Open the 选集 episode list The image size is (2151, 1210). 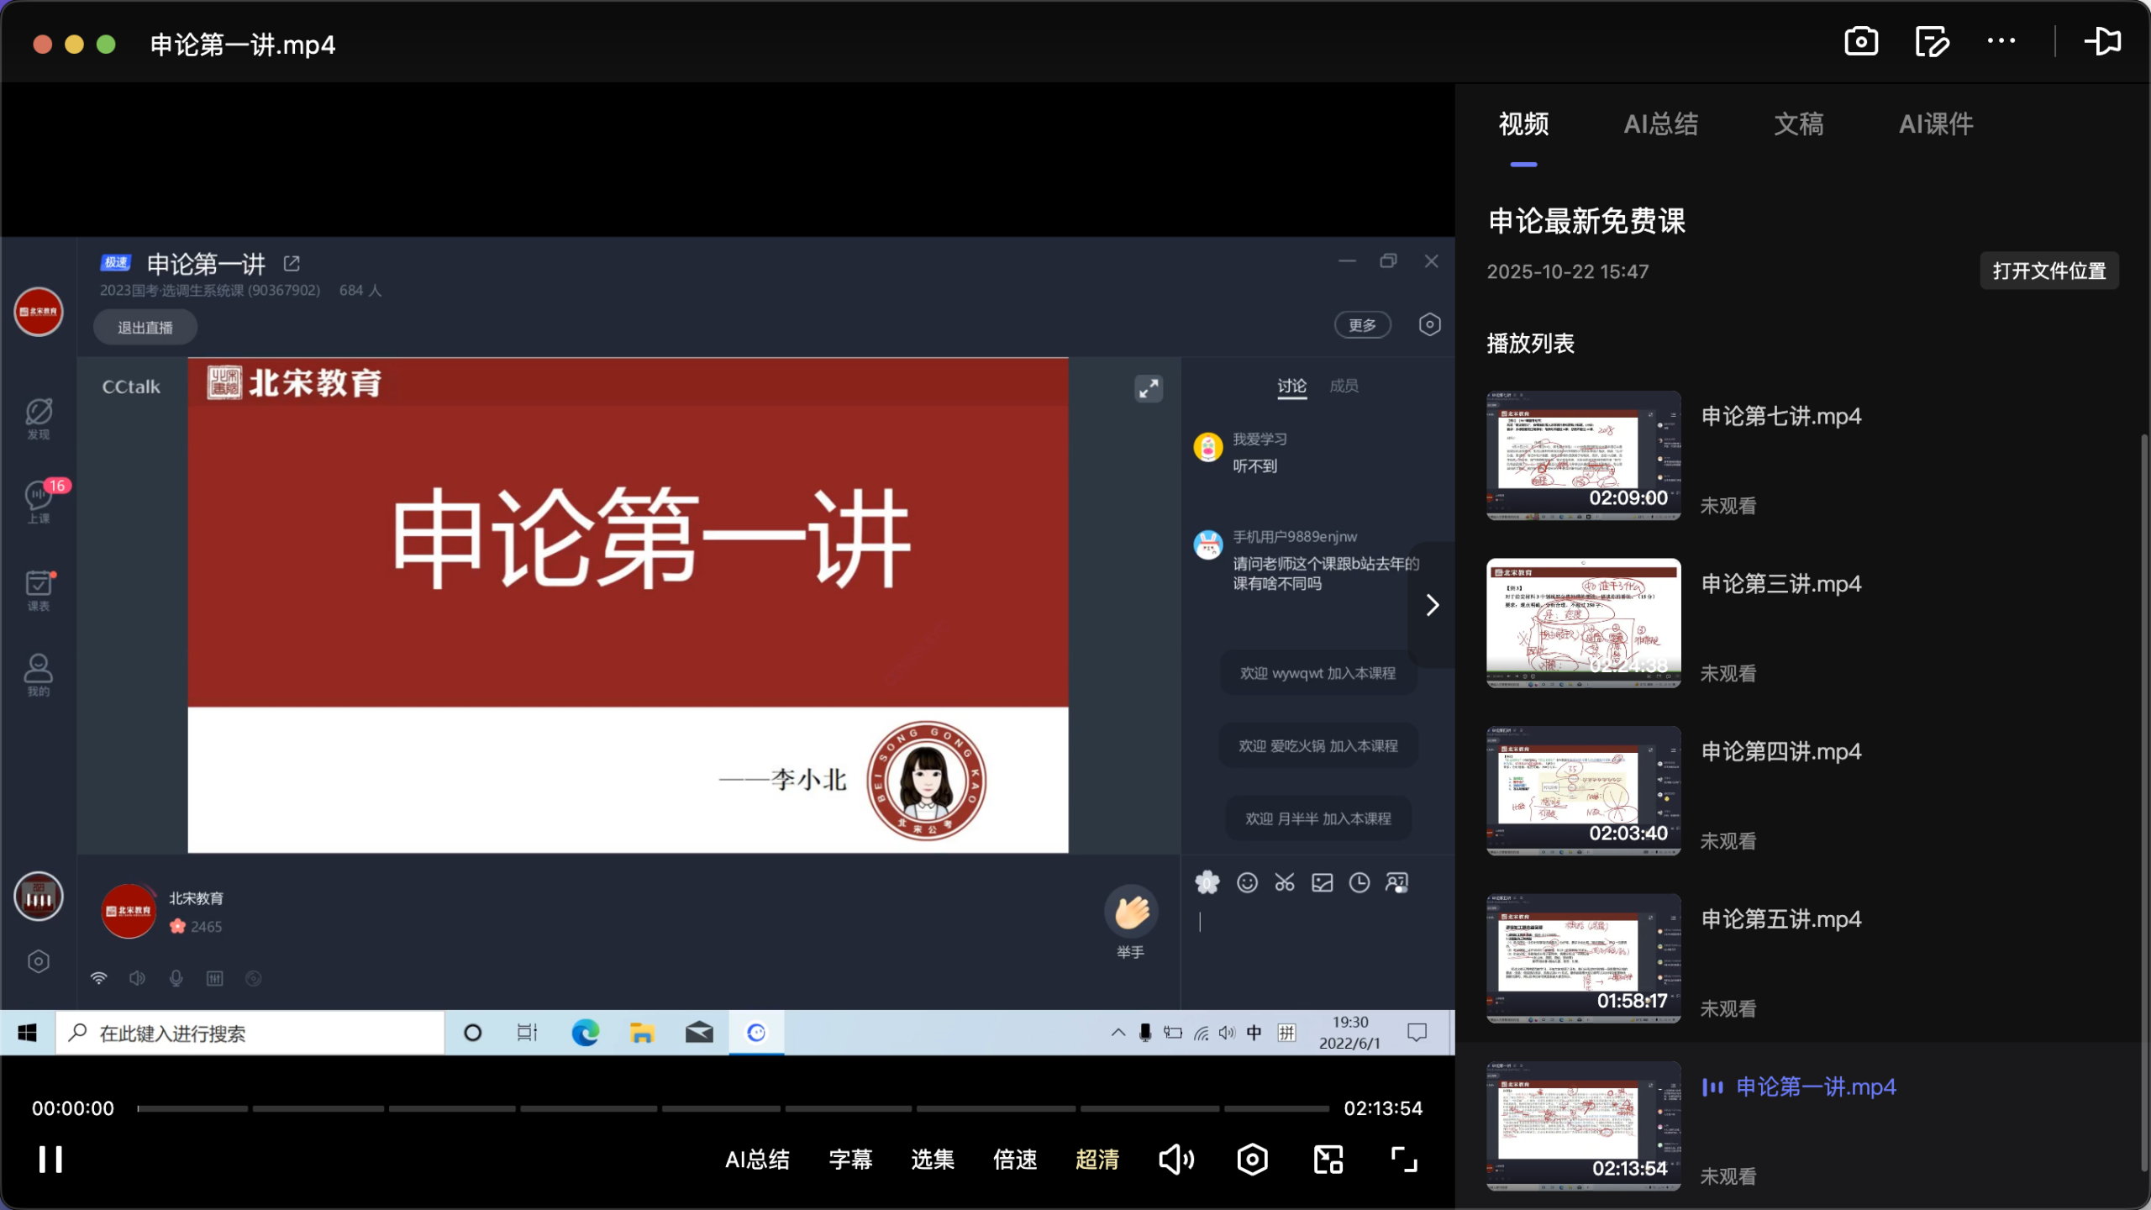[x=932, y=1159]
